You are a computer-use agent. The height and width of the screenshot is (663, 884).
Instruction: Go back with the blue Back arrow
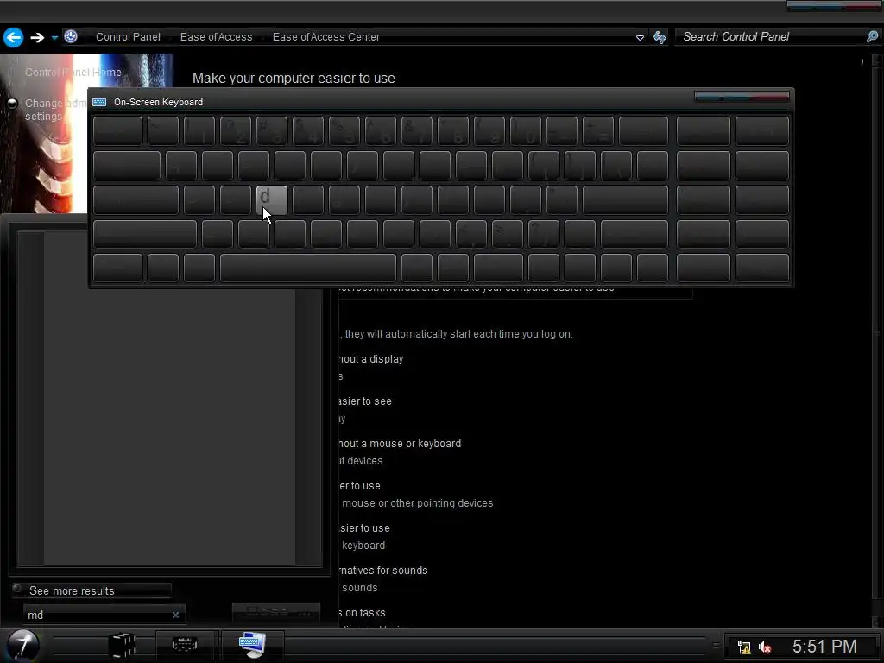pyautogui.click(x=14, y=38)
